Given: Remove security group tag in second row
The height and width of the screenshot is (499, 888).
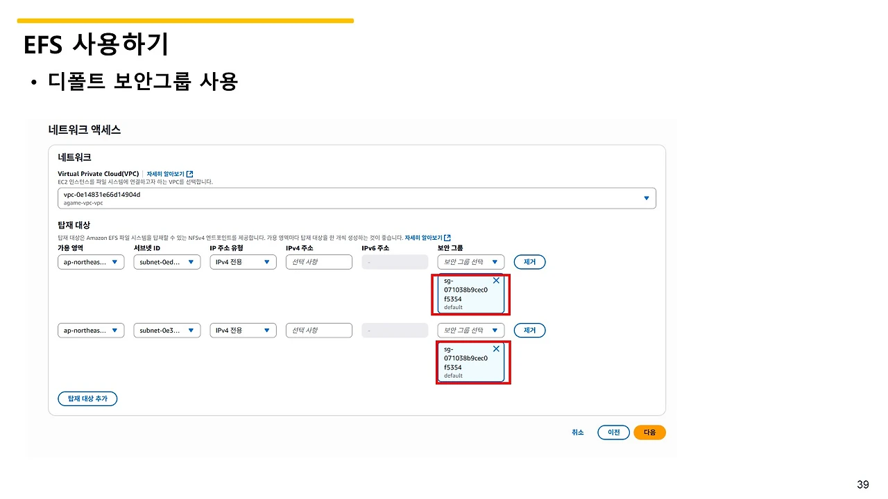Looking at the screenshot, I should pos(496,349).
